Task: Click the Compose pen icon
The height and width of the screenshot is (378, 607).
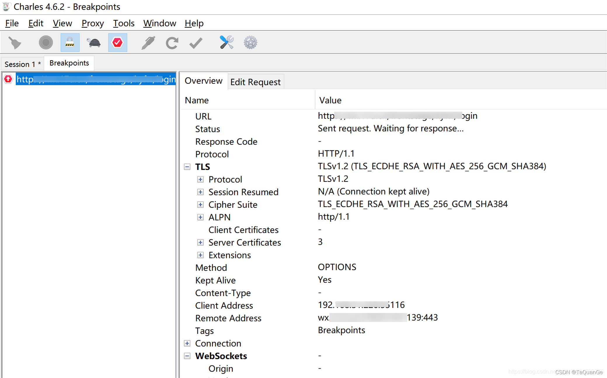Action: (x=148, y=43)
